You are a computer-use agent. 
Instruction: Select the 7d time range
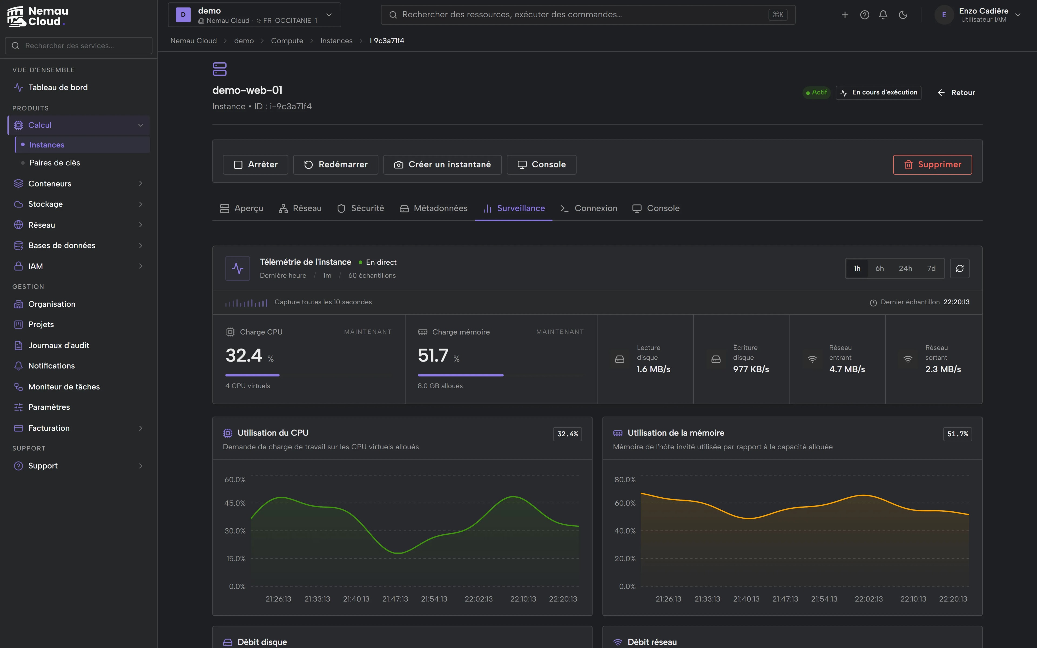click(x=931, y=268)
